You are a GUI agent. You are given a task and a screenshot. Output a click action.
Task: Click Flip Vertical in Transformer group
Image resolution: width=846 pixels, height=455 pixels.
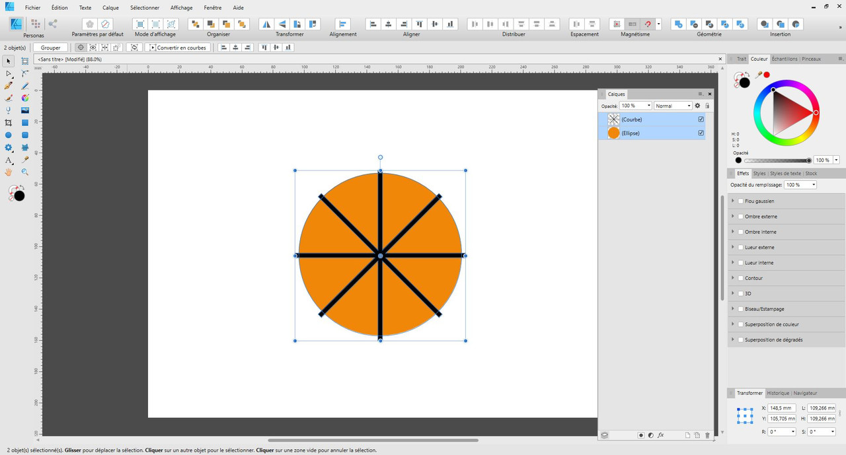pos(282,24)
